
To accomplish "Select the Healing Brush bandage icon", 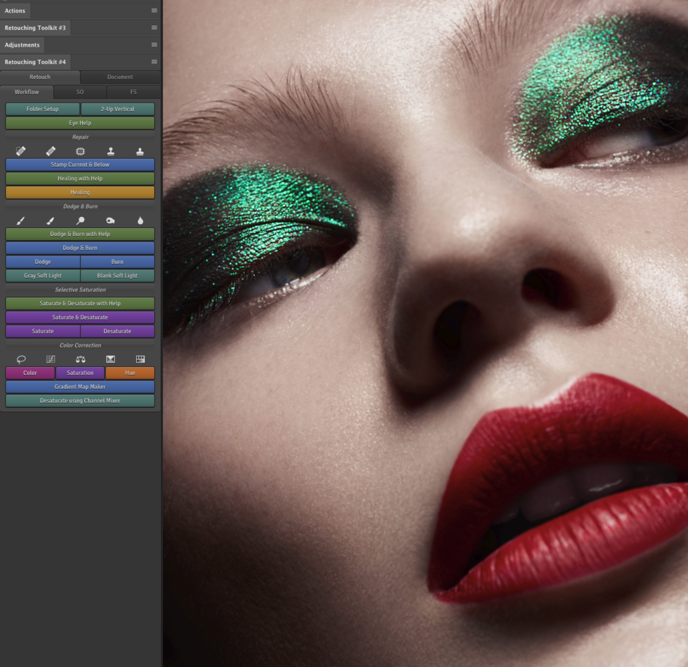I will 51,151.
